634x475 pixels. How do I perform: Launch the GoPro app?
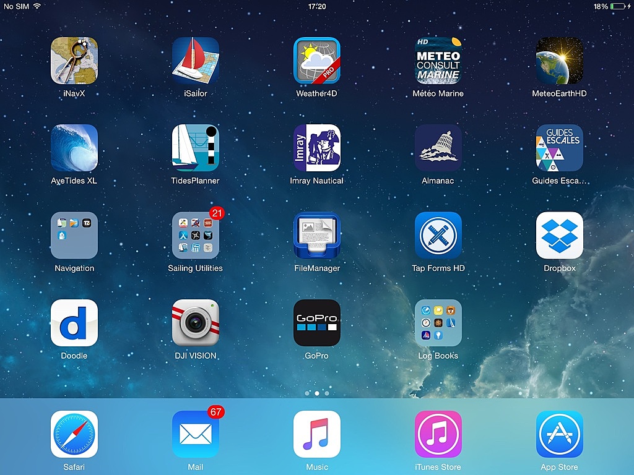pos(316,323)
